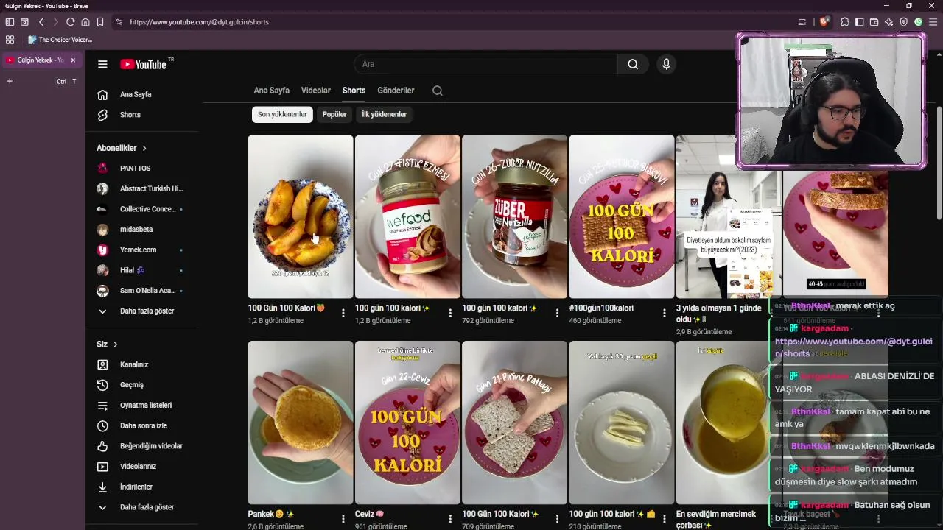
Task: Open the Siz section chevron
Action: click(116, 344)
